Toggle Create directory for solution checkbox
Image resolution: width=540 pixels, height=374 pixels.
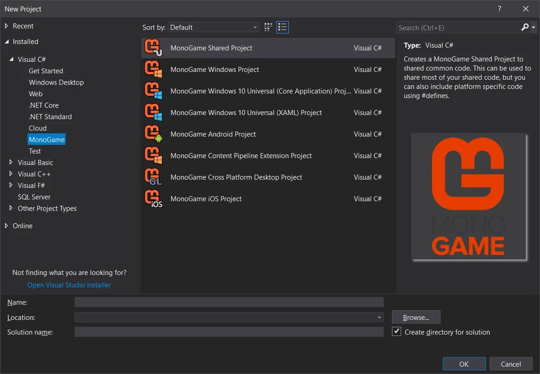pyautogui.click(x=397, y=332)
